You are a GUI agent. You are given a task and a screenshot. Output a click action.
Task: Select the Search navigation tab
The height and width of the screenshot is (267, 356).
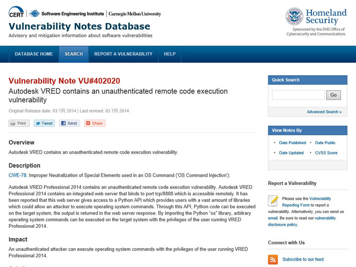click(74, 54)
